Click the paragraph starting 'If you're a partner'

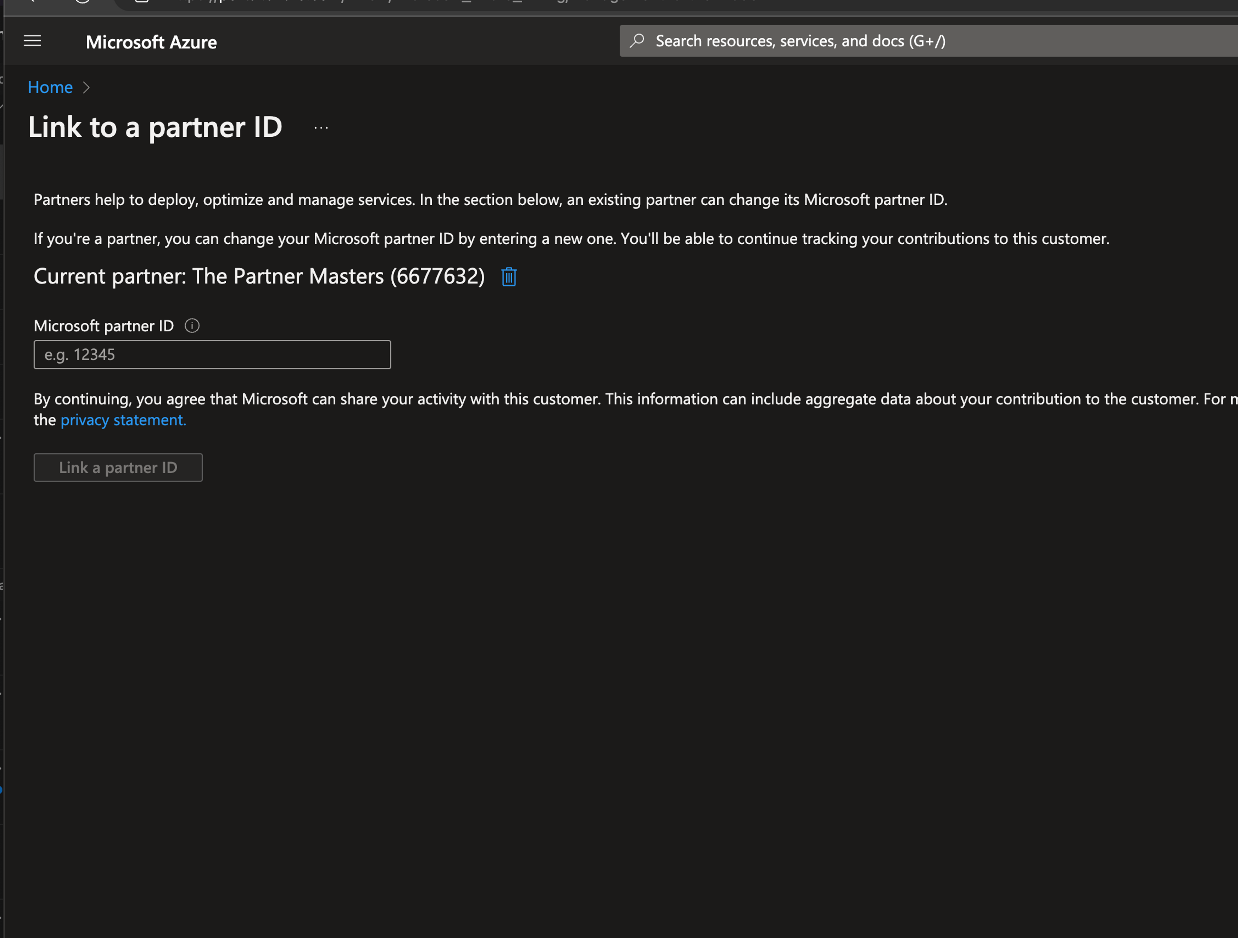click(x=571, y=239)
